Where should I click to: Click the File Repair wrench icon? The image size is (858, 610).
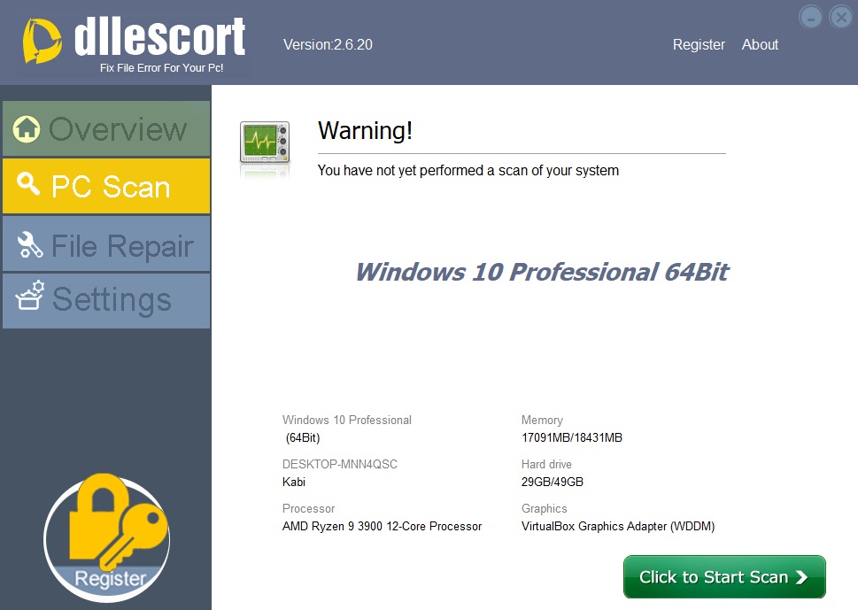[x=30, y=244]
